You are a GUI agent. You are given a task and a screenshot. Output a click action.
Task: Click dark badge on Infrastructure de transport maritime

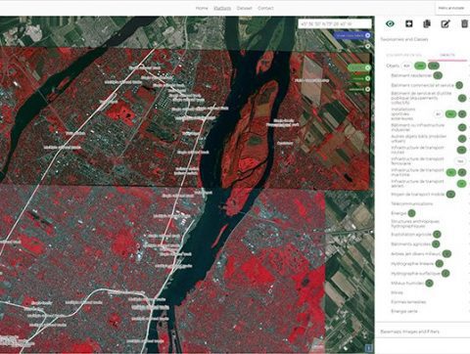[x=462, y=172]
